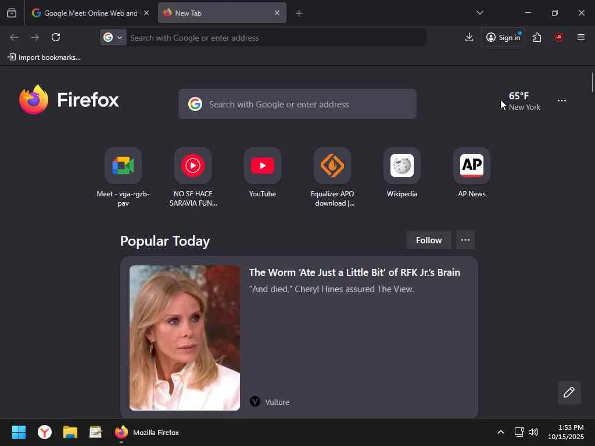Click the page vertical scrollbar thumb
595x446 pixels.
[592, 82]
